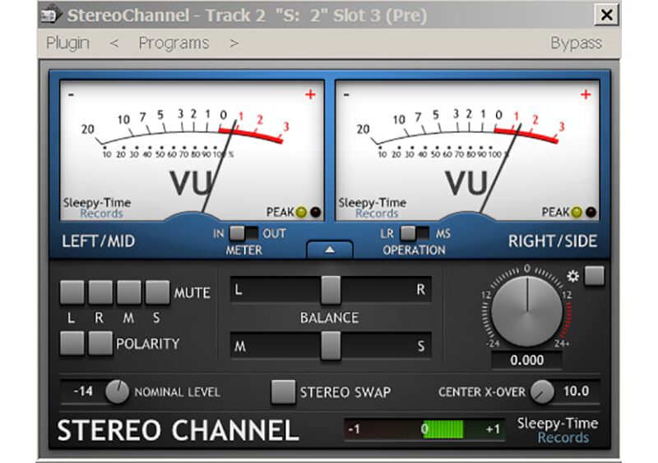Invert polarity with second POLARITY button

[x=100, y=343]
